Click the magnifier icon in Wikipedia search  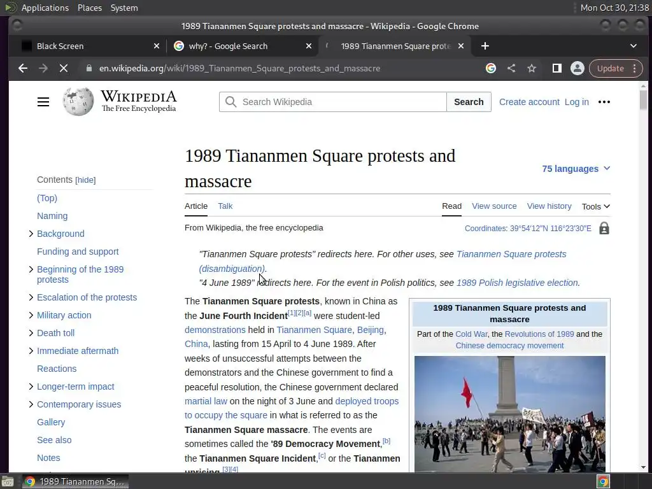click(230, 102)
